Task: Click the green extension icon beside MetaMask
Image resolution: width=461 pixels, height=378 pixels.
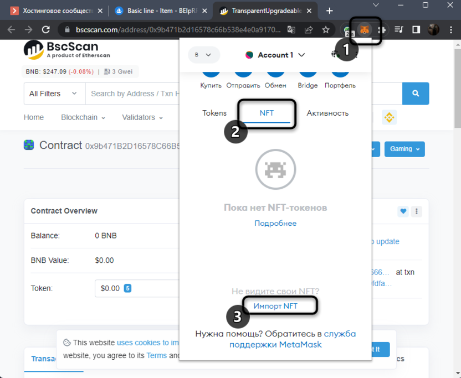Action: [x=348, y=30]
